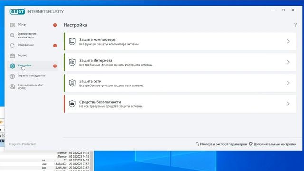
Task: Click the network shield Защита сети icon
Action: [72, 83]
